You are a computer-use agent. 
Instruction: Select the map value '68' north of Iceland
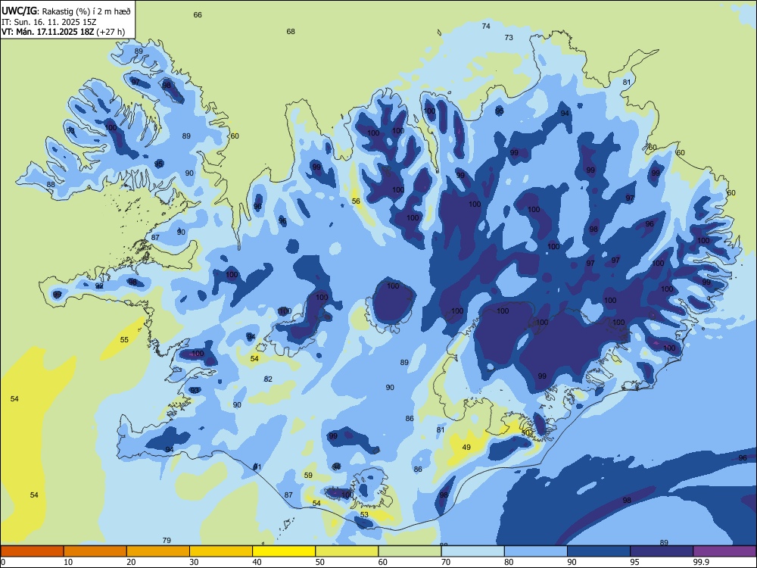pyautogui.click(x=291, y=32)
